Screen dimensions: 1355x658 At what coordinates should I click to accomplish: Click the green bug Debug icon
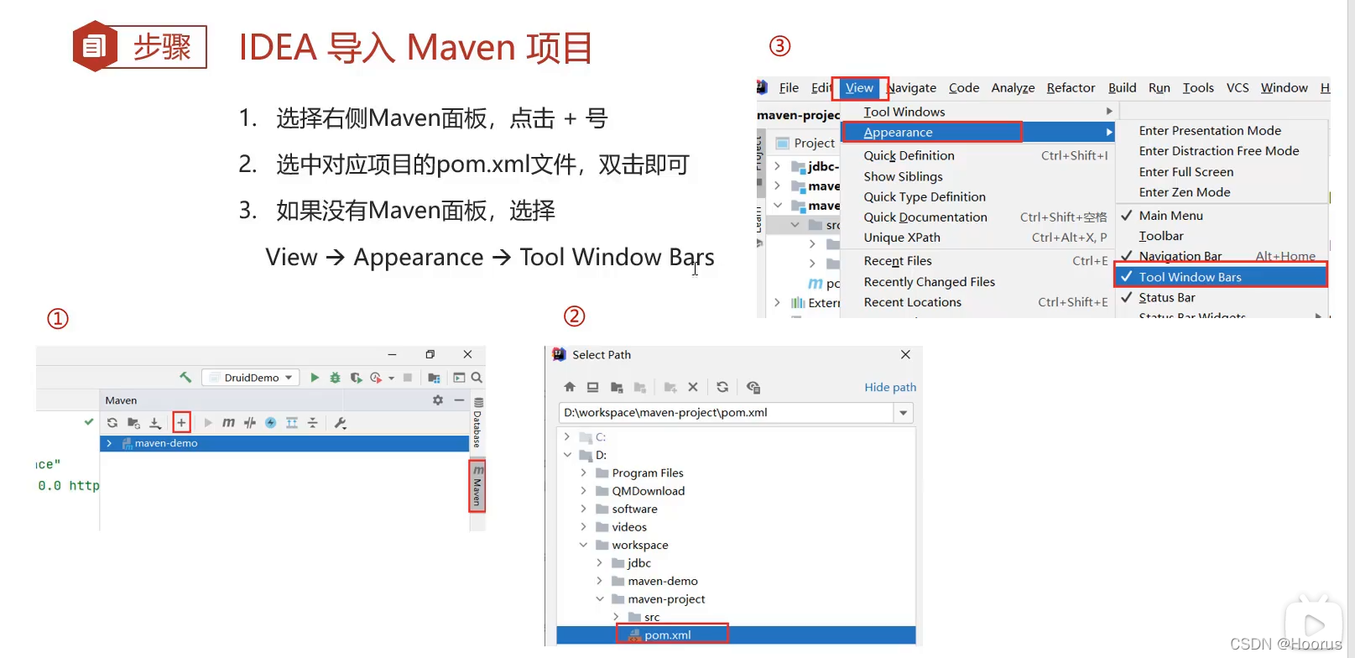[x=335, y=378]
